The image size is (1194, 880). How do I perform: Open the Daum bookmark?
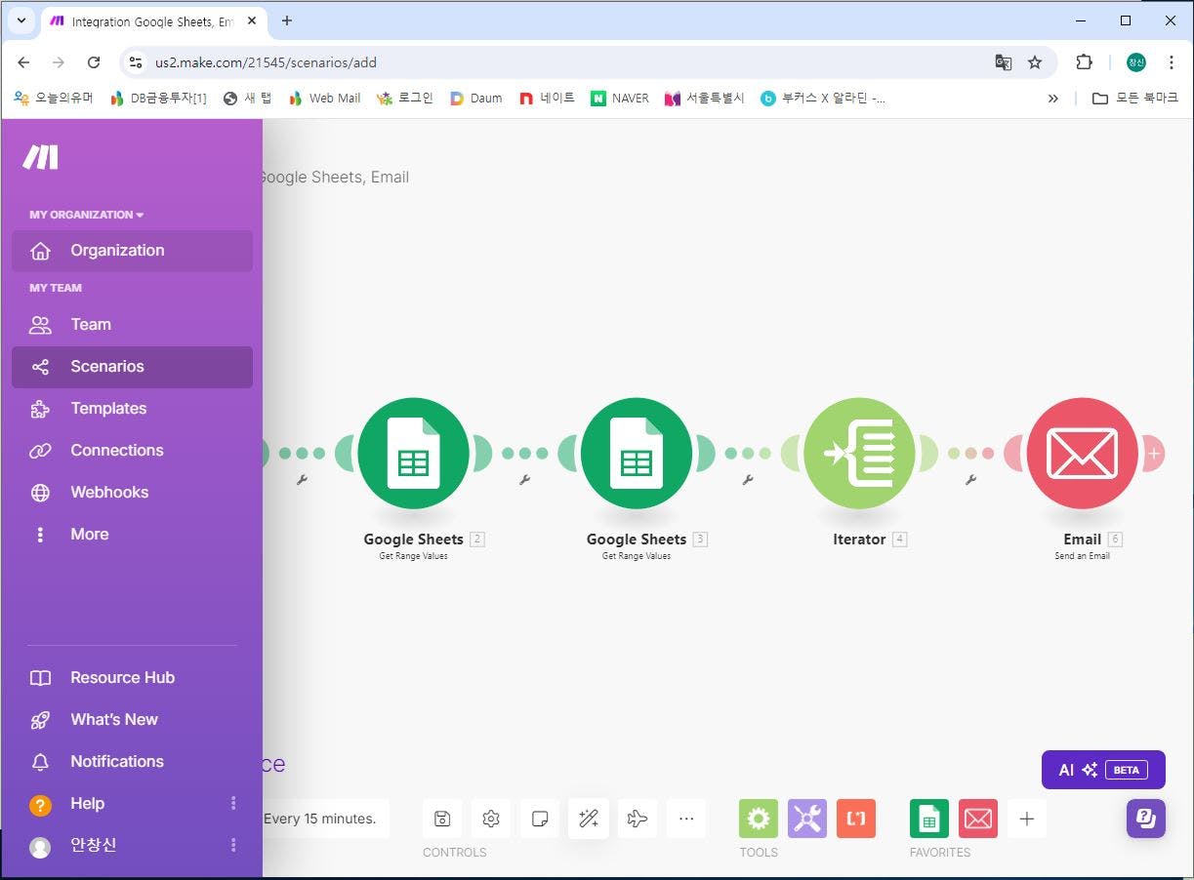tap(475, 99)
